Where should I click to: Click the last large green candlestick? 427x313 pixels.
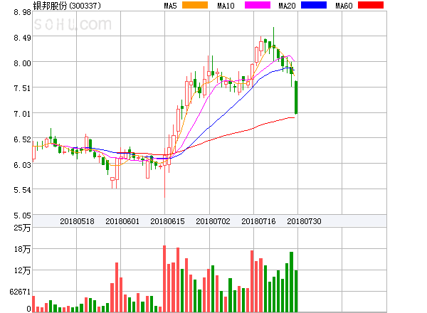coord(296,97)
